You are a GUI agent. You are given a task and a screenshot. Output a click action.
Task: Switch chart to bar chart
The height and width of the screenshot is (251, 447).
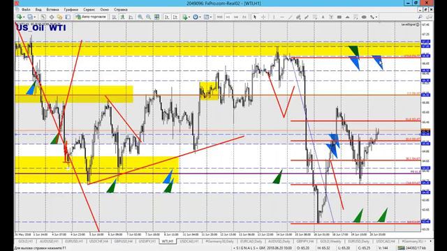pos(115,17)
